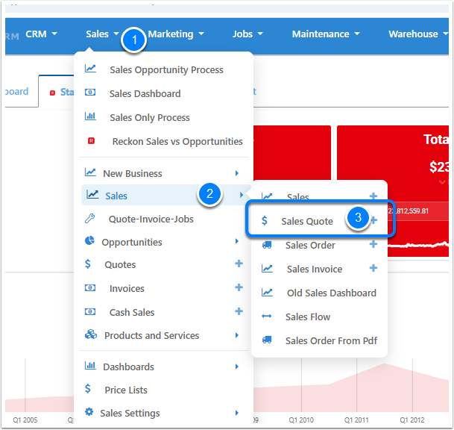
Task: Click the bar chart icon beside Dashboards
Action: (x=90, y=366)
